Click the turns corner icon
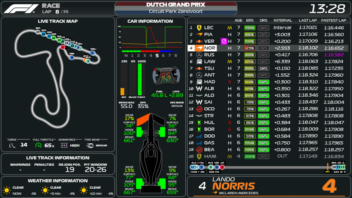 (x=12, y=145)
